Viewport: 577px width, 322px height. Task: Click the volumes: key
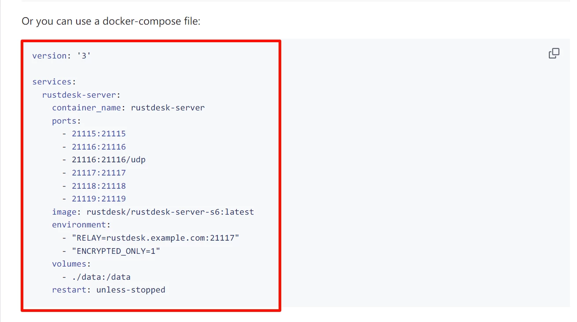[71, 264]
